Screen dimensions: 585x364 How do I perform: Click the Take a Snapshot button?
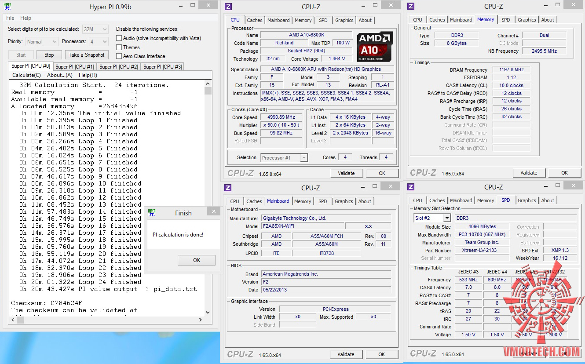(x=87, y=55)
